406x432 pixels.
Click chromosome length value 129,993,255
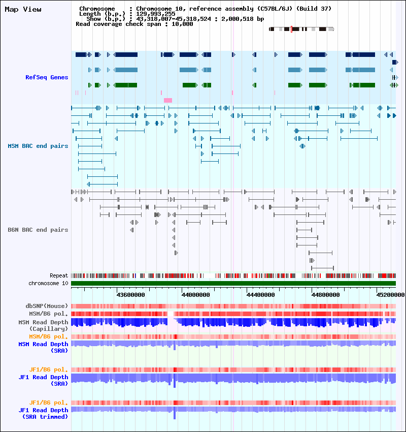(x=156, y=14)
